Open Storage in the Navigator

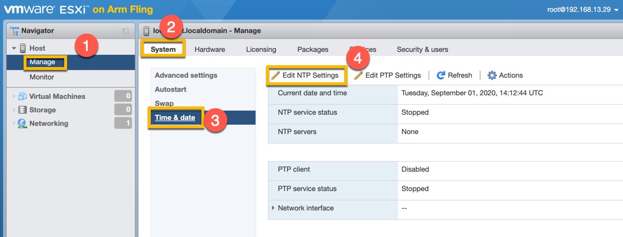click(42, 110)
